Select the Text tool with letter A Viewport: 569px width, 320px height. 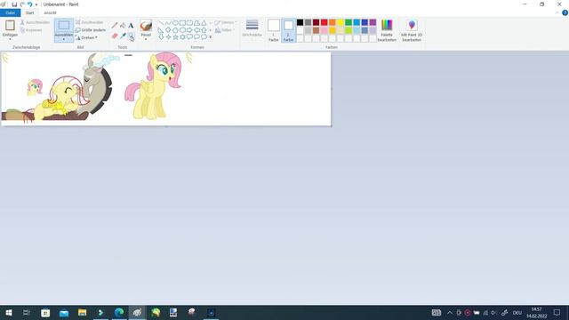tap(131, 26)
